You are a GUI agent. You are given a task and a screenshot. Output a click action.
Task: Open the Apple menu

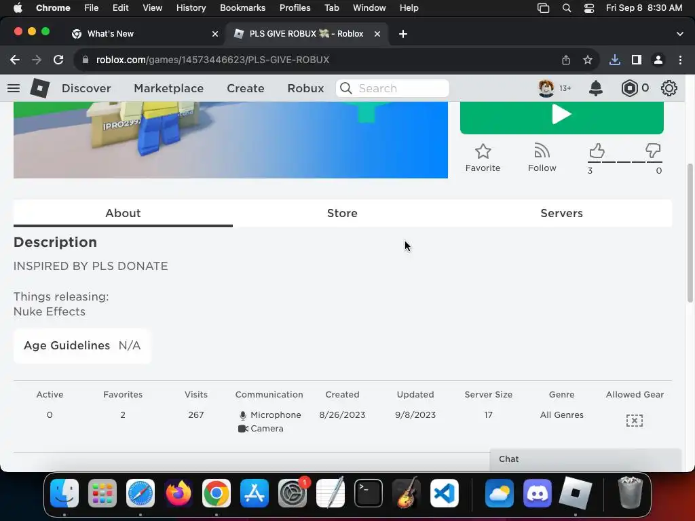[x=17, y=7]
